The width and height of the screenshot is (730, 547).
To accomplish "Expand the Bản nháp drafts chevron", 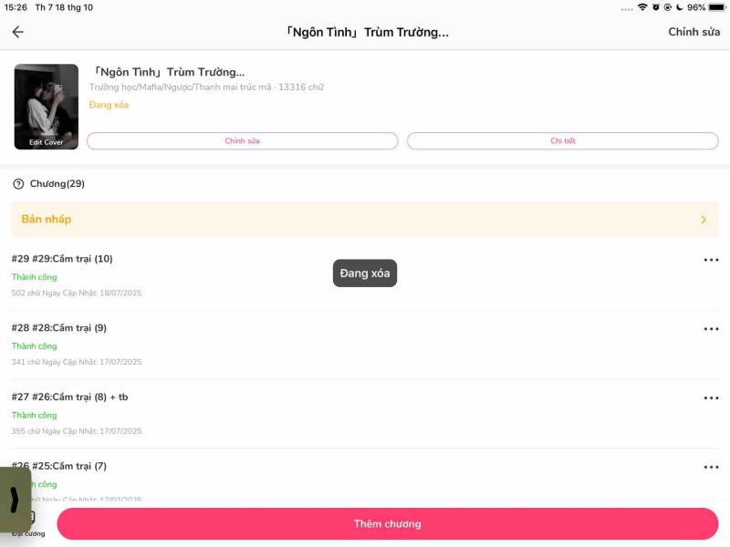I will point(703,220).
